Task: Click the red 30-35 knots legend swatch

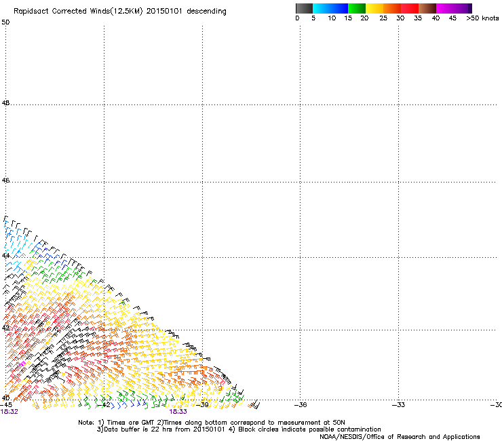Action: pos(410,8)
